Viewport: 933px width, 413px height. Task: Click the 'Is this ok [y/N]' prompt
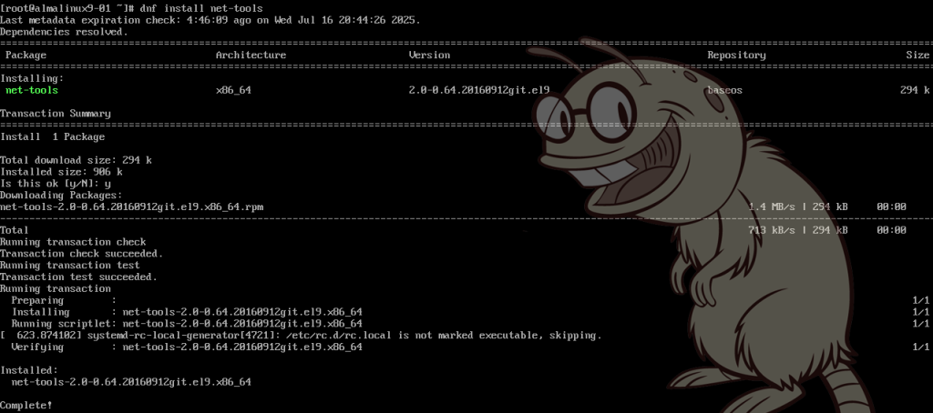(x=56, y=184)
